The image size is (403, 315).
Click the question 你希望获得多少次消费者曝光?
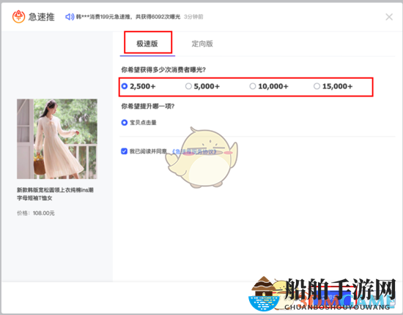163,69
